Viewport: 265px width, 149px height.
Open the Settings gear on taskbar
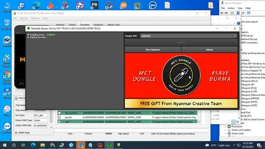(x=71, y=145)
